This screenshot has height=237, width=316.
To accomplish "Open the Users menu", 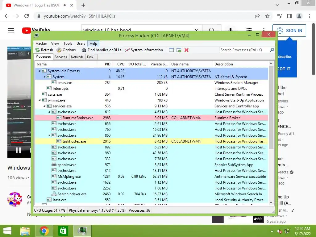I will click(x=81, y=44).
